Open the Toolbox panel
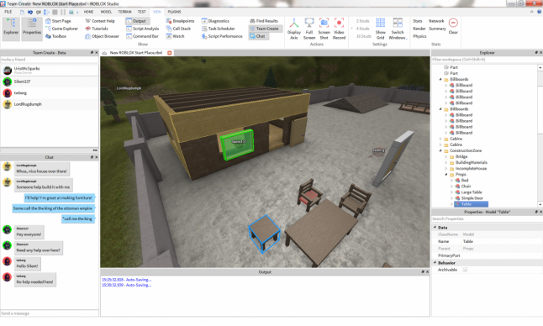 click(x=55, y=36)
